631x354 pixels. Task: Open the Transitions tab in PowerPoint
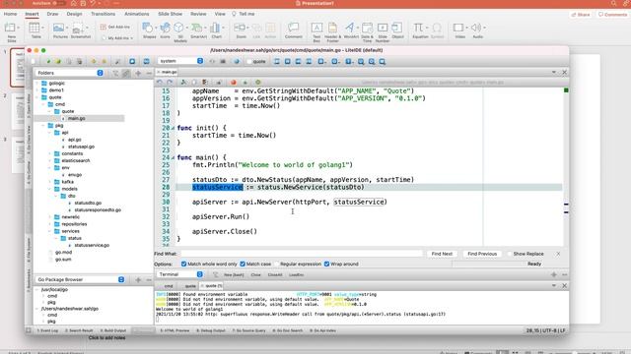(x=103, y=14)
